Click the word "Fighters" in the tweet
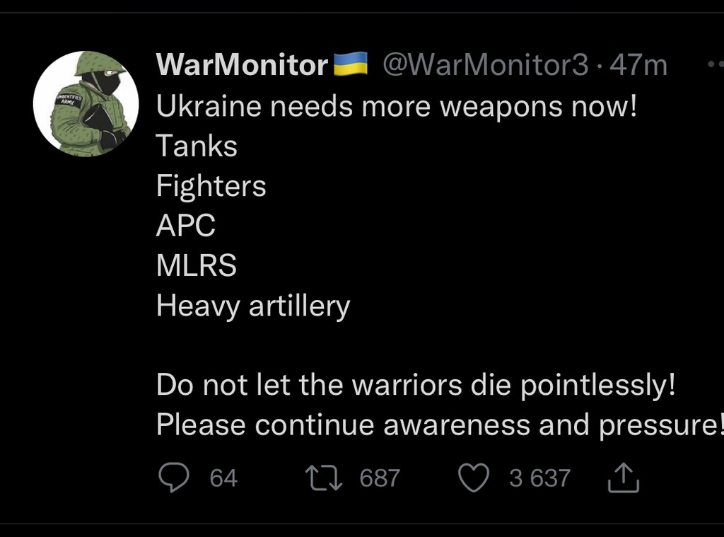This screenshot has height=537, width=724. 211,186
